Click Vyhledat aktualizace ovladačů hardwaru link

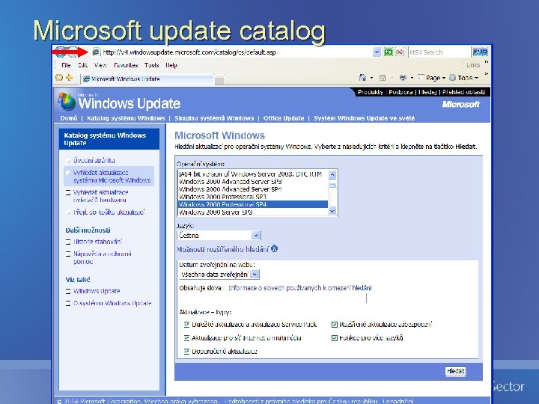point(101,196)
